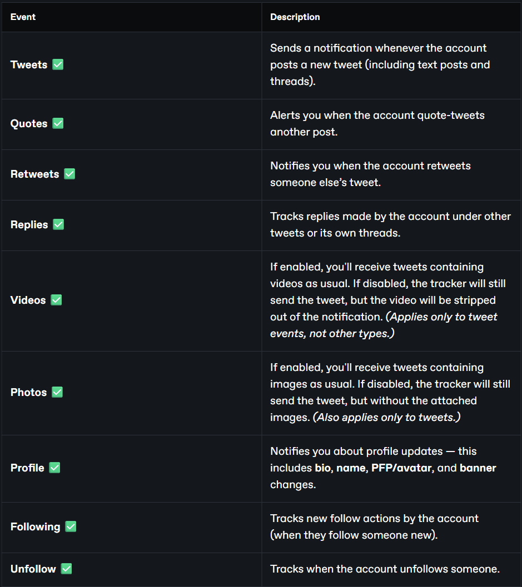The image size is (522, 587).
Task: Select the Tweets event label
Action: tap(29, 64)
